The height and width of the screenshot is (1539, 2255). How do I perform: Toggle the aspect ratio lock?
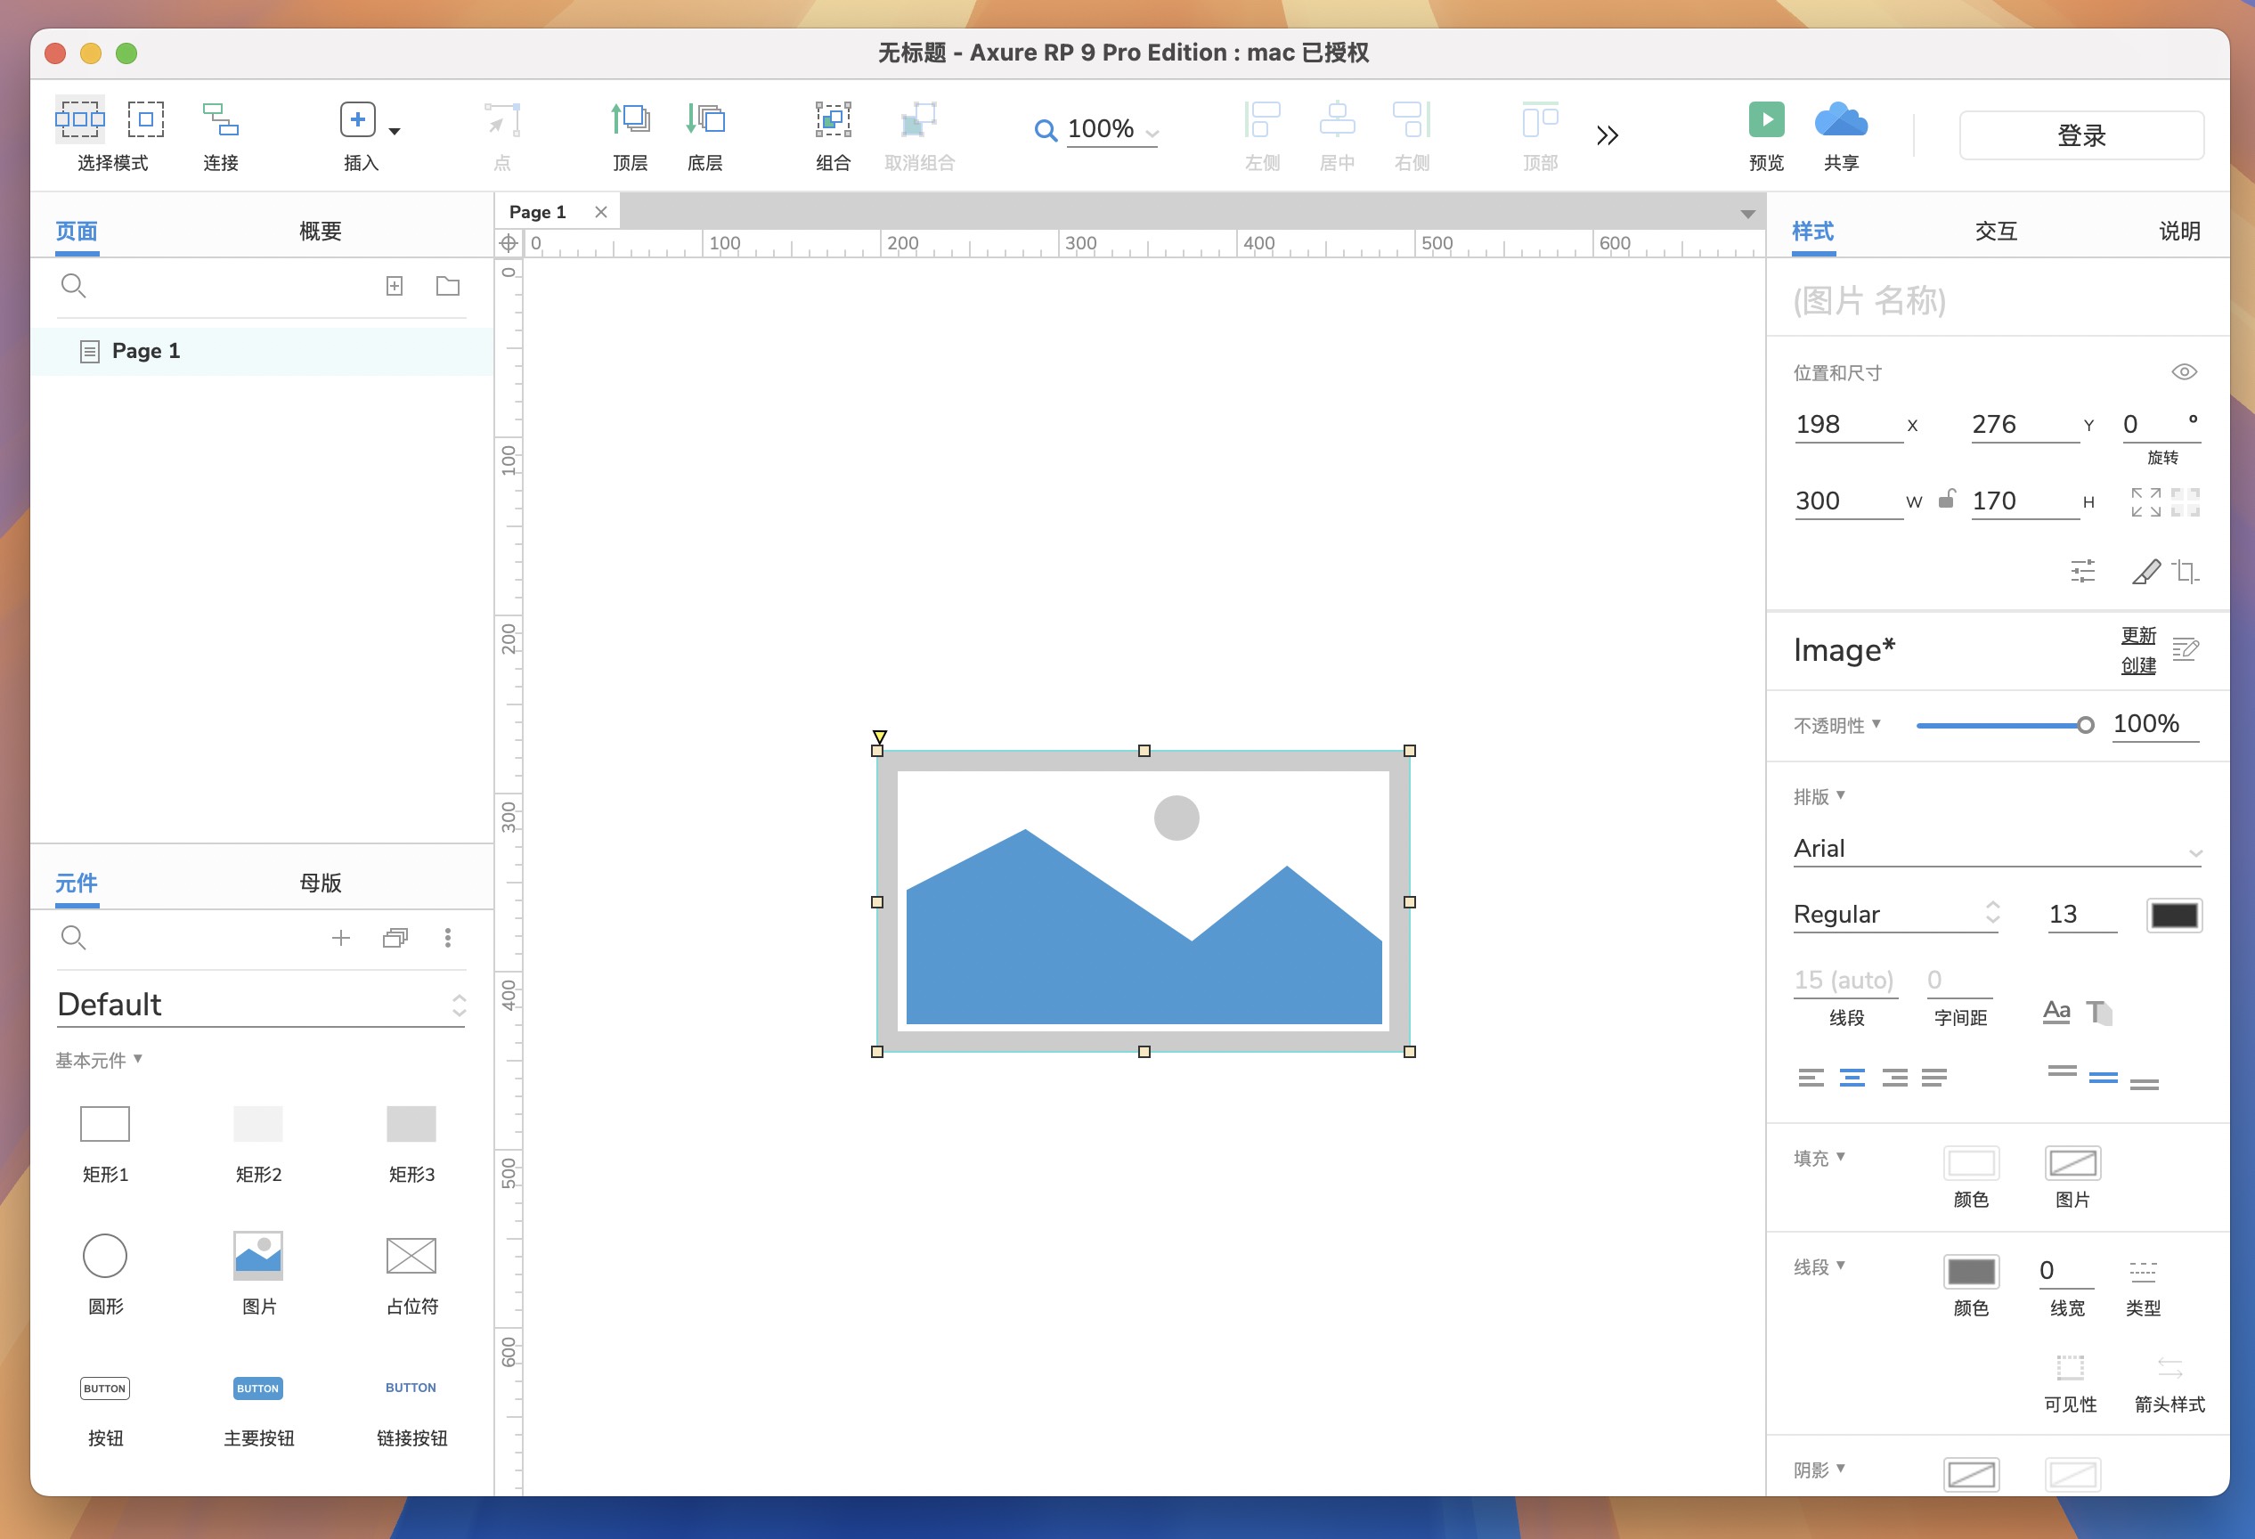(1947, 499)
